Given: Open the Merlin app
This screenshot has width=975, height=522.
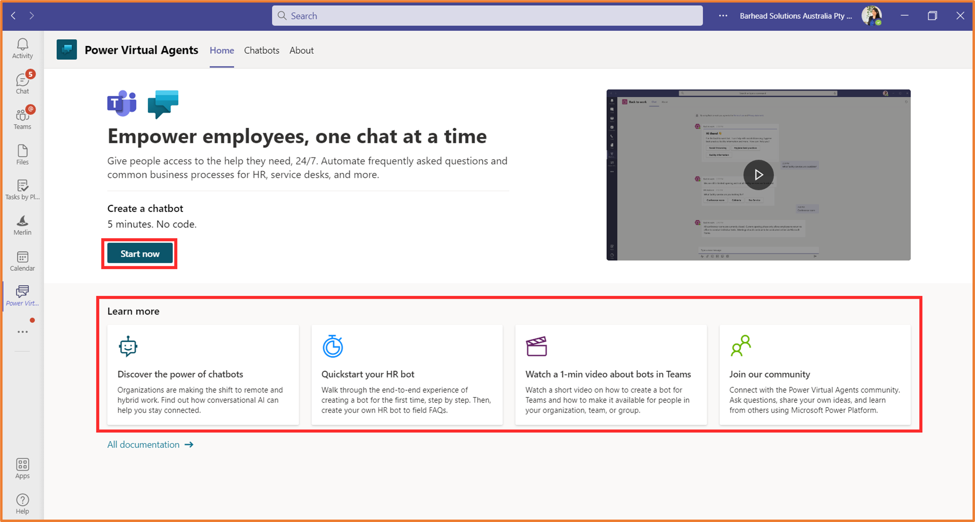Looking at the screenshot, I should coord(22,225).
